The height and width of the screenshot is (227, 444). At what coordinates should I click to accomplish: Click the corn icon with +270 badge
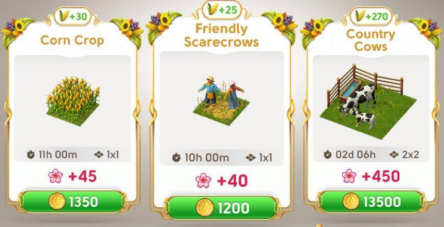tap(360, 16)
